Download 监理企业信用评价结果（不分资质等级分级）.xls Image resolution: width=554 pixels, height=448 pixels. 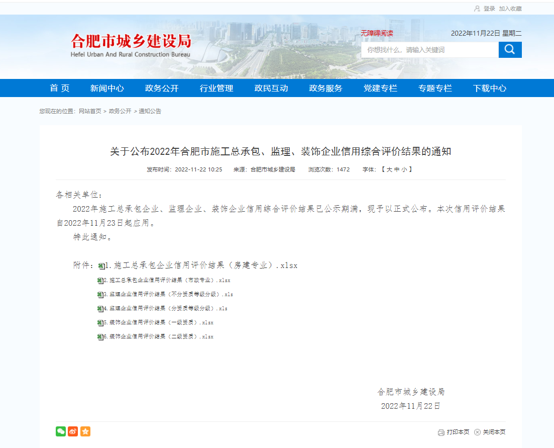[x=169, y=295]
